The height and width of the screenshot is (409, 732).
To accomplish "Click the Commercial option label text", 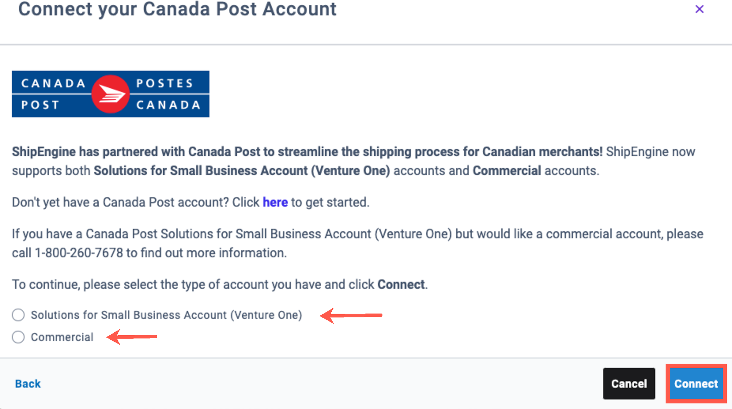I will 62,337.
